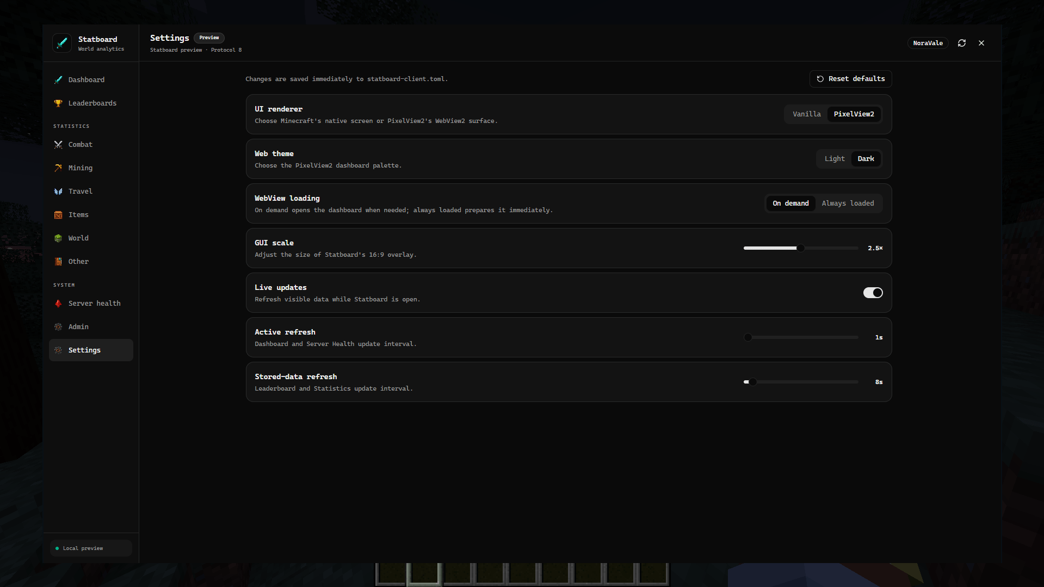Click the Preview badge beside Settings
Image resolution: width=1044 pixels, height=587 pixels.
point(209,38)
